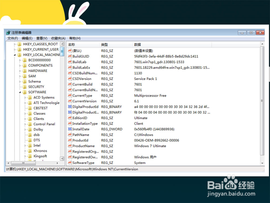Select the dsb key
The image size is (270, 203).
36,135
